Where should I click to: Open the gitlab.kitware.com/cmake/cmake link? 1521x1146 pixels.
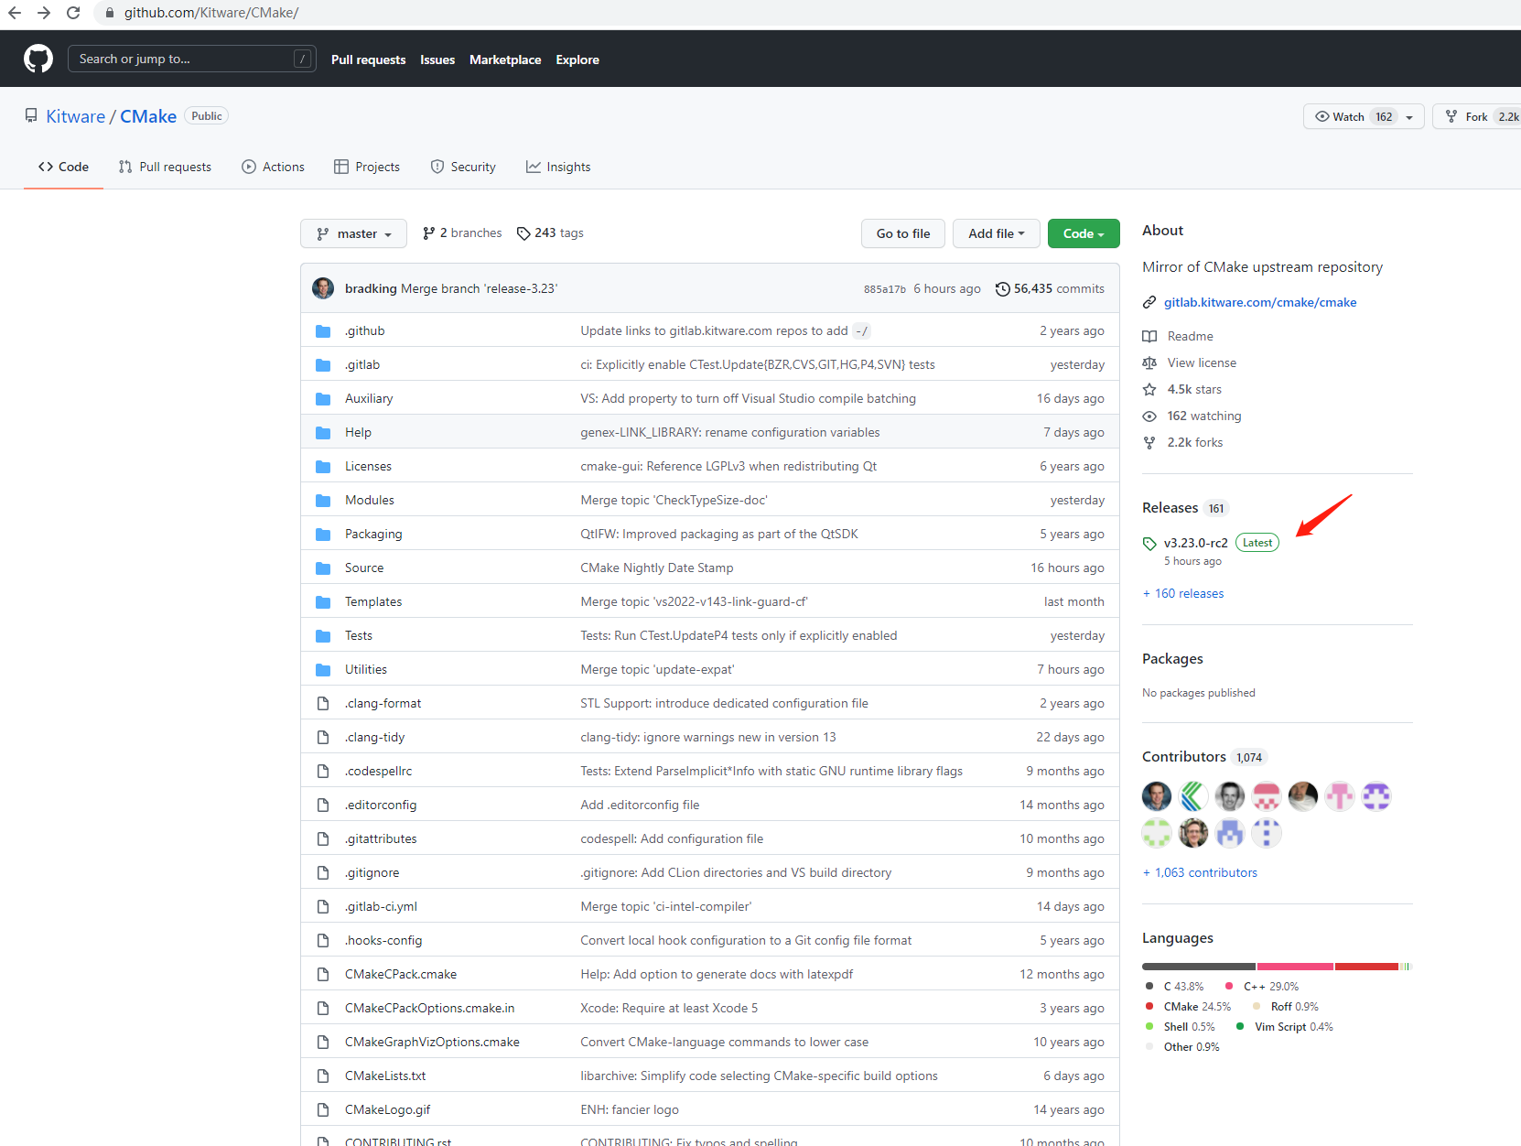[x=1260, y=303]
